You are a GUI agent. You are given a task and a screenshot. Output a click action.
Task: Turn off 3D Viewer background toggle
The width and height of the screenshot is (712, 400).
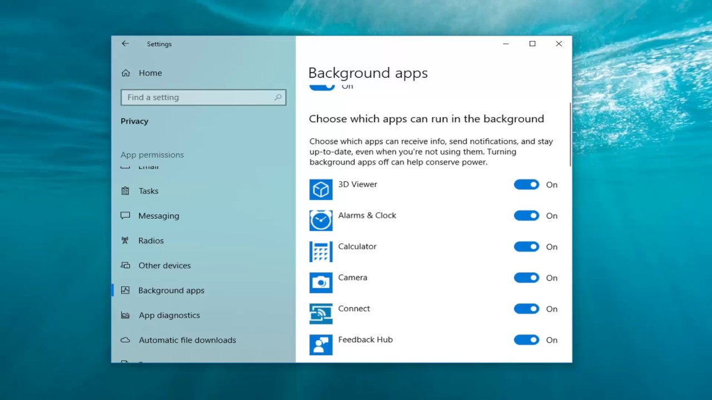[526, 184]
